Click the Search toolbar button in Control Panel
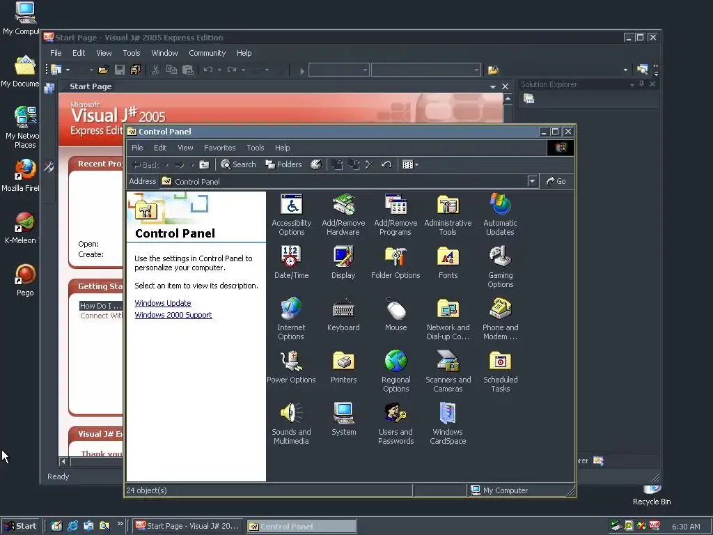 point(238,164)
